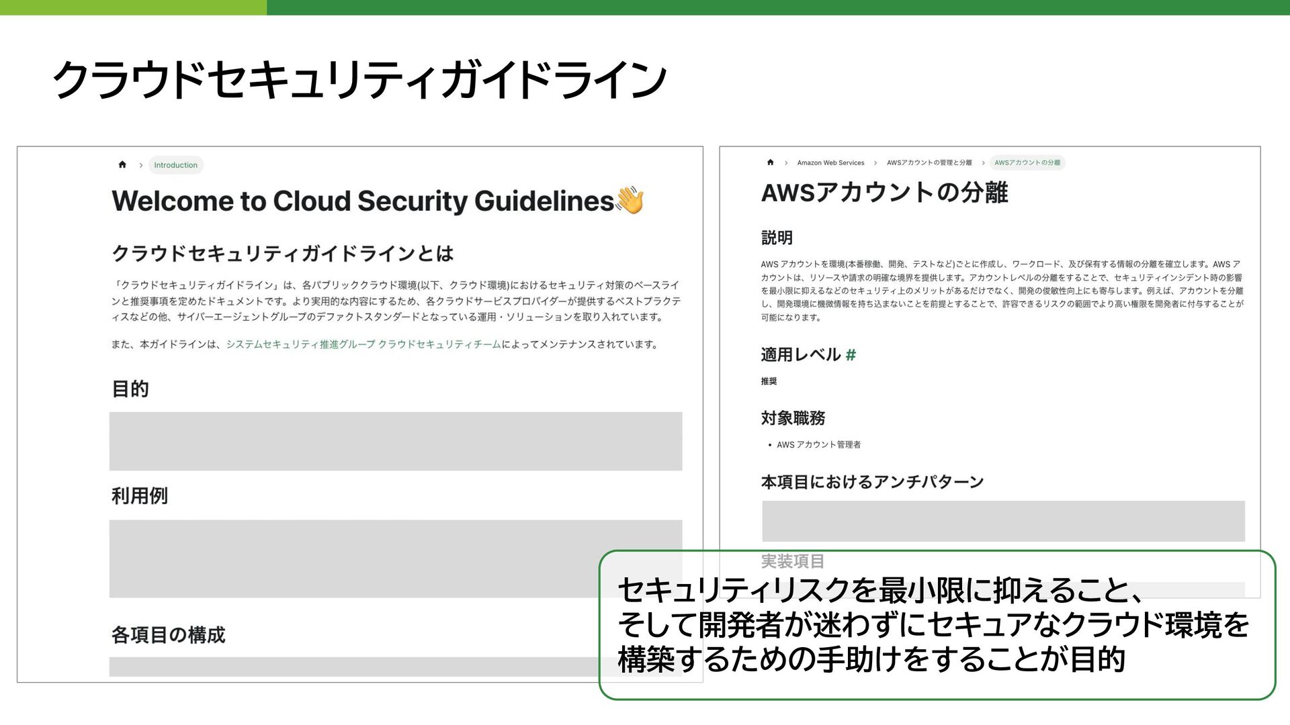Click the クラウドセキュリティガイドライン slide title
The width and height of the screenshot is (1290, 725).
(x=359, y=80)
